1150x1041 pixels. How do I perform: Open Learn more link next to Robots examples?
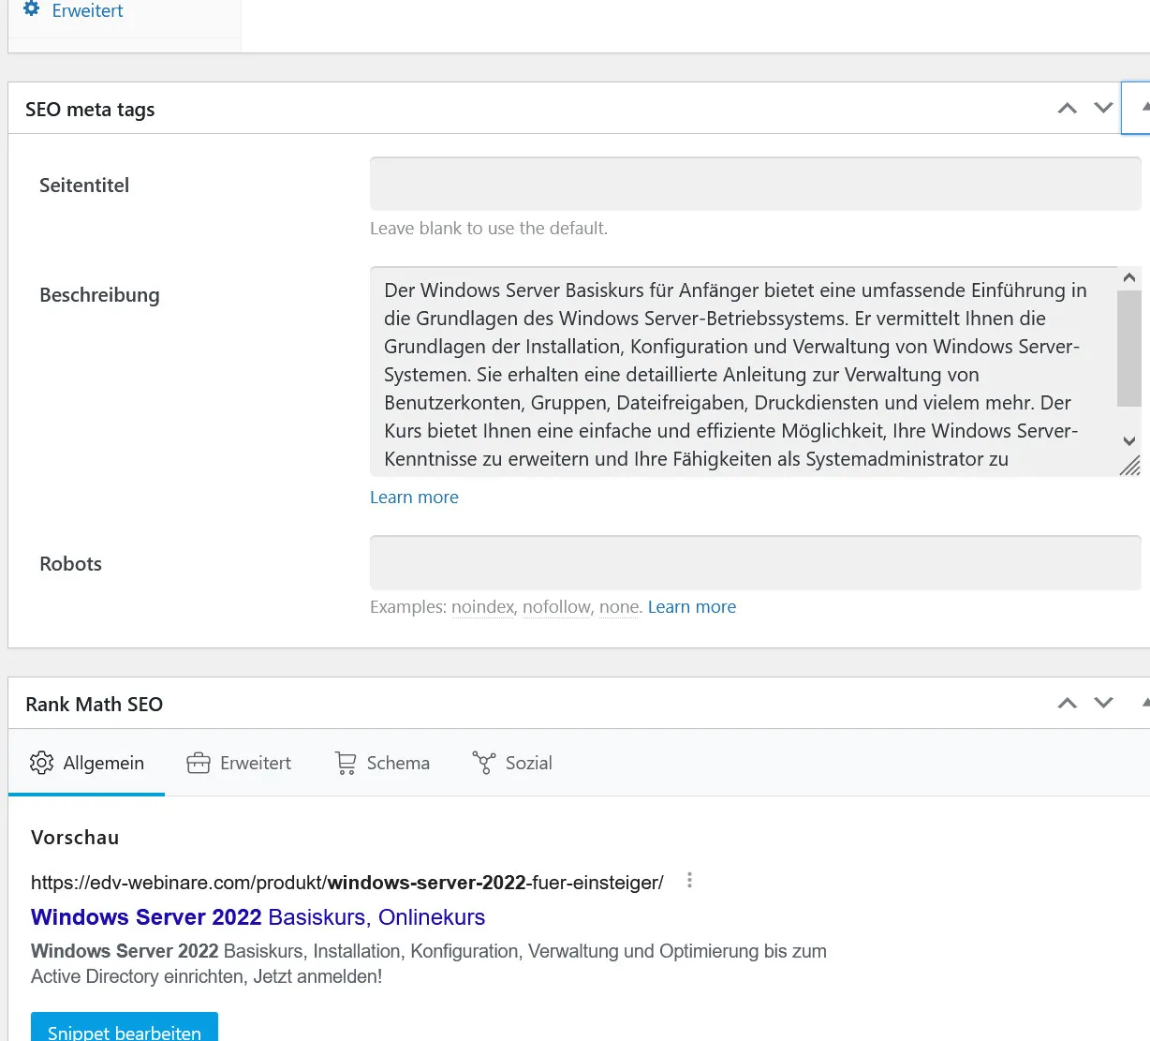pyautogui.click(x=692, y=607)
